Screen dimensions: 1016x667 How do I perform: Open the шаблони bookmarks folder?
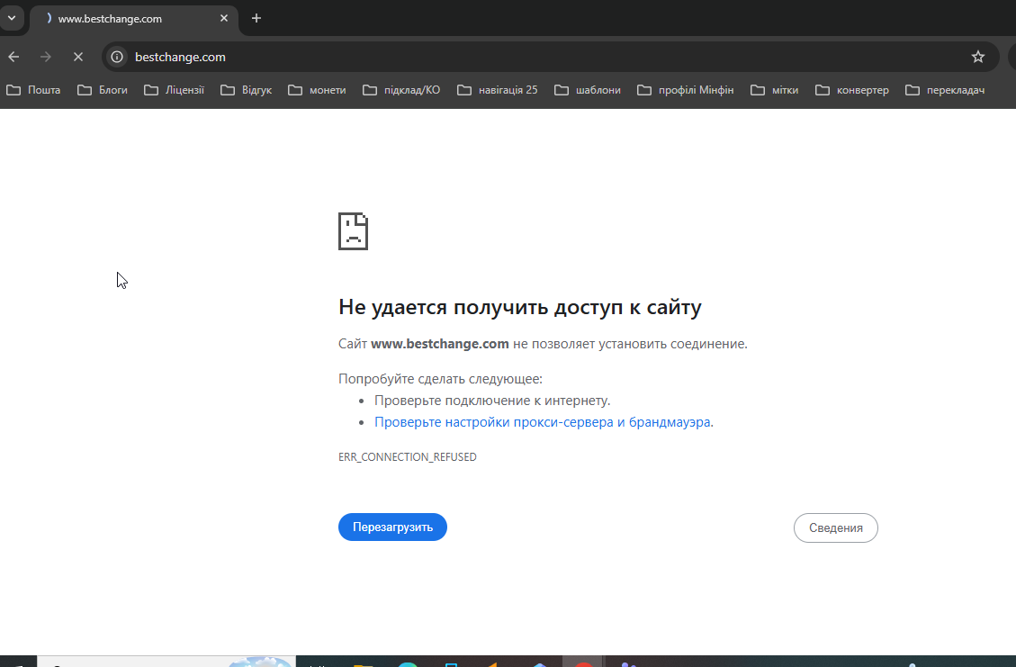click(588, 90)
